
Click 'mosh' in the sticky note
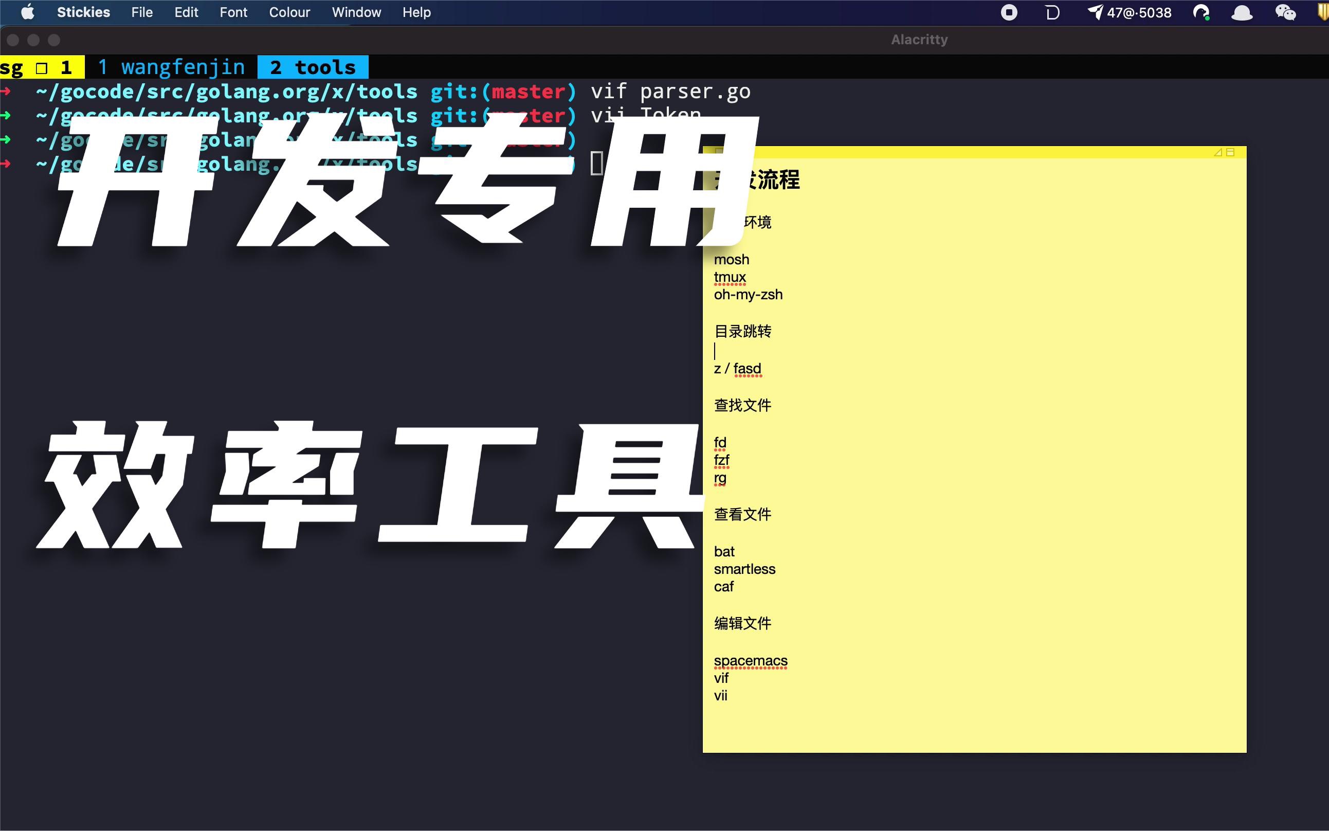[731, 259]
